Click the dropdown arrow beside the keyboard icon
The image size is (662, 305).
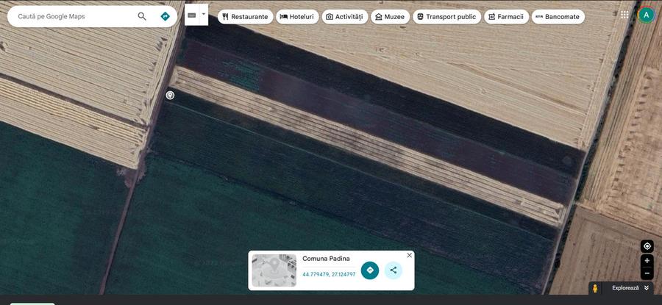[x=204, y=13]
